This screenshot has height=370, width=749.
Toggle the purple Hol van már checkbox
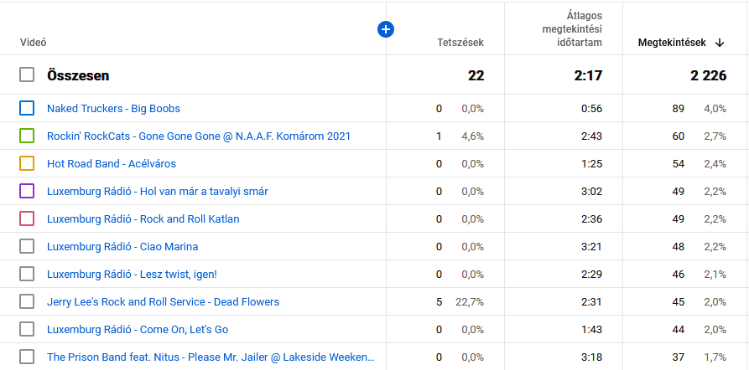pyautogui.click(x=27, y=191)
